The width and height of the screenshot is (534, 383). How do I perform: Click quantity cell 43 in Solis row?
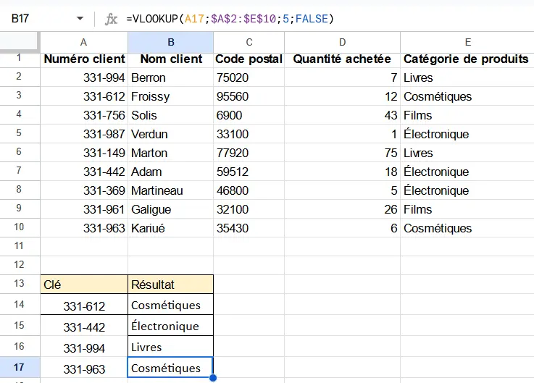click(342, 115)
